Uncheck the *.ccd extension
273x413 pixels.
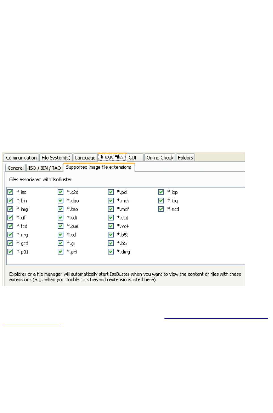point(111,217)
